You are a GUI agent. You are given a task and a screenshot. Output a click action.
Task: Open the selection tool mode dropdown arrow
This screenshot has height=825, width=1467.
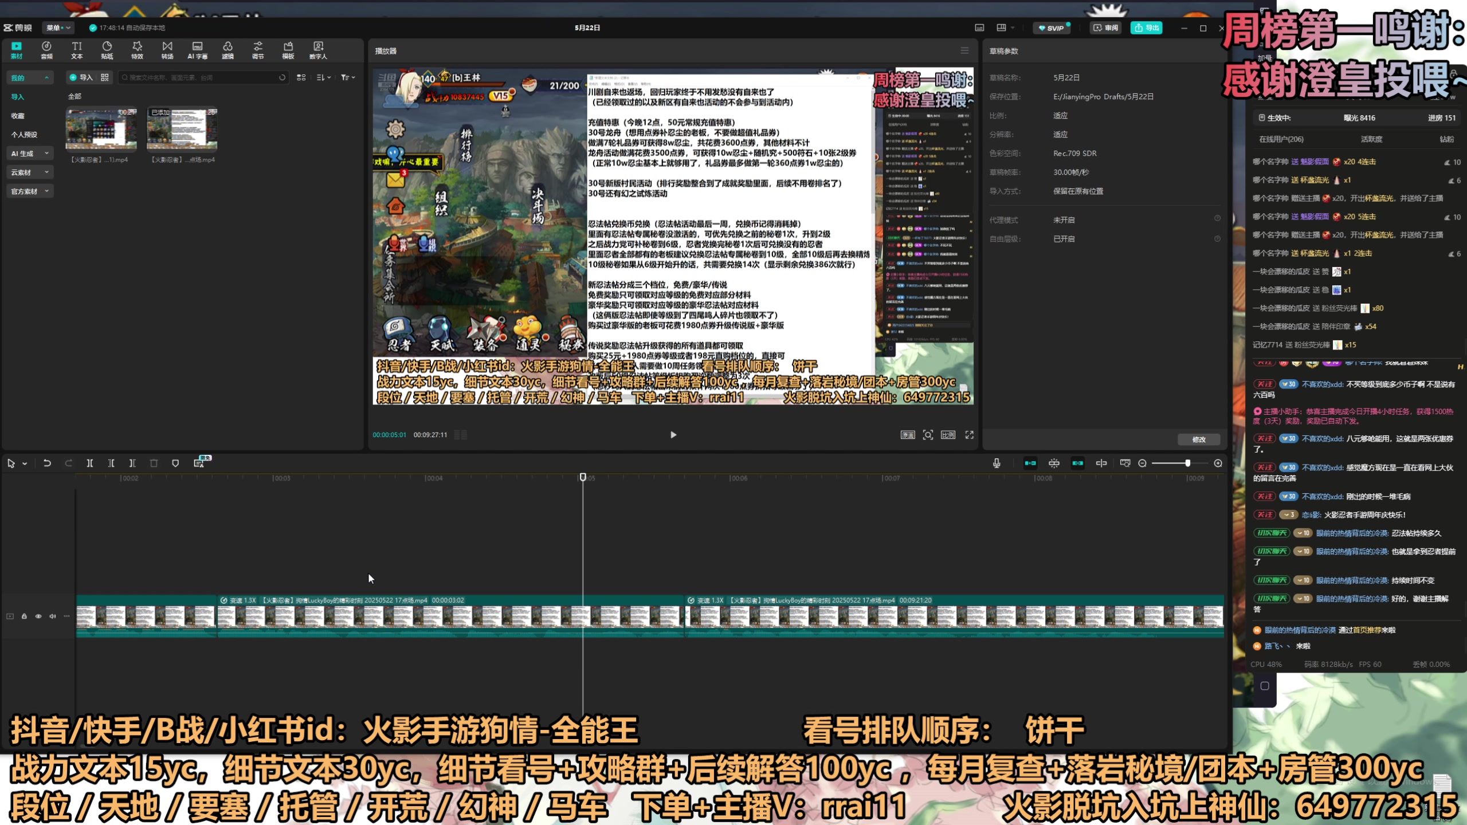pos(25,463)
